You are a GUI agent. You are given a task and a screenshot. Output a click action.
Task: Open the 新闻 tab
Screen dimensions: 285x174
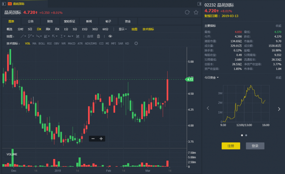pos(89,21)
